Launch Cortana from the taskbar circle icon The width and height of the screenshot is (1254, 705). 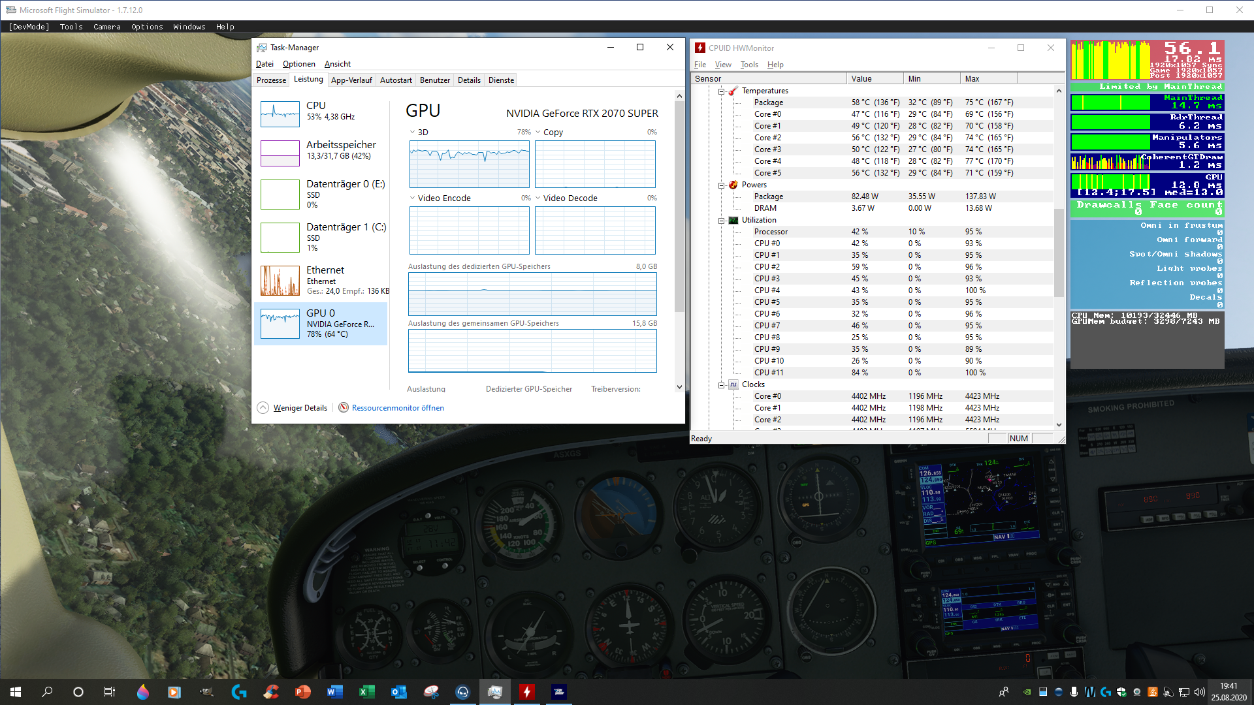pos(78,692)
